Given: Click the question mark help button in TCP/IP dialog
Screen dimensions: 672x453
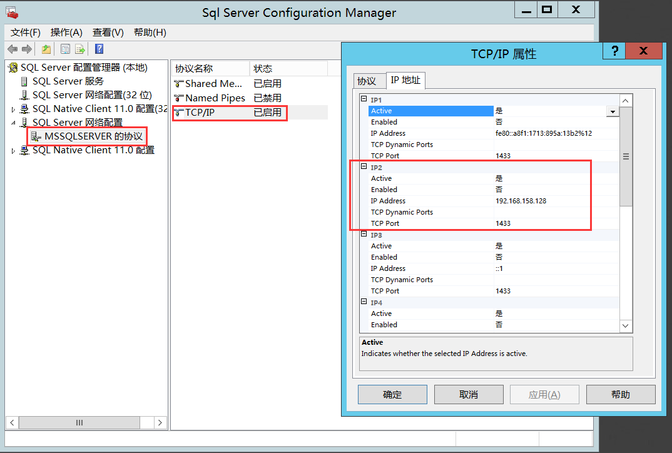Looking at the screenshot, I should (614, 51).
